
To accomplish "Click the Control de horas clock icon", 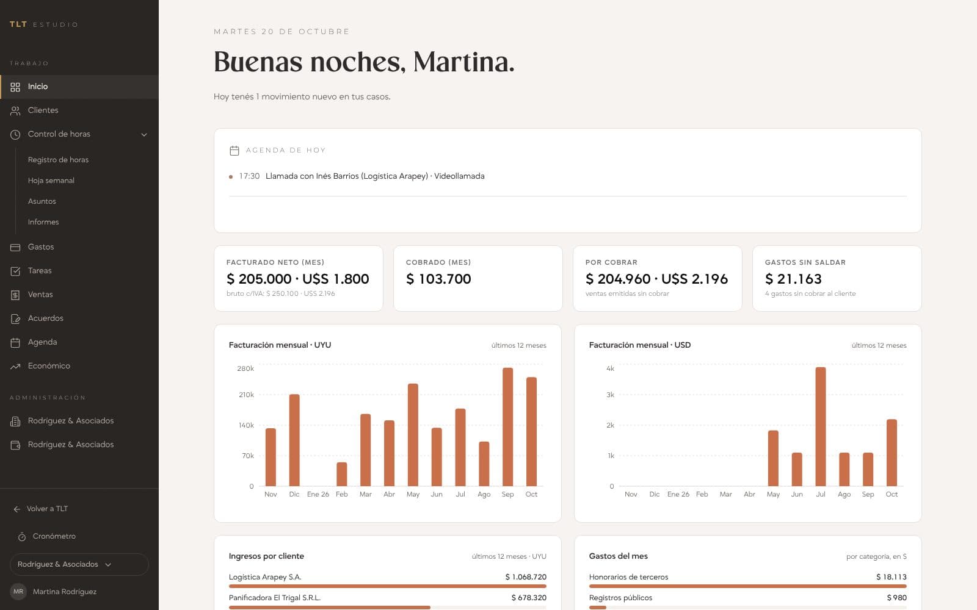I will click(x=15, y=134).
